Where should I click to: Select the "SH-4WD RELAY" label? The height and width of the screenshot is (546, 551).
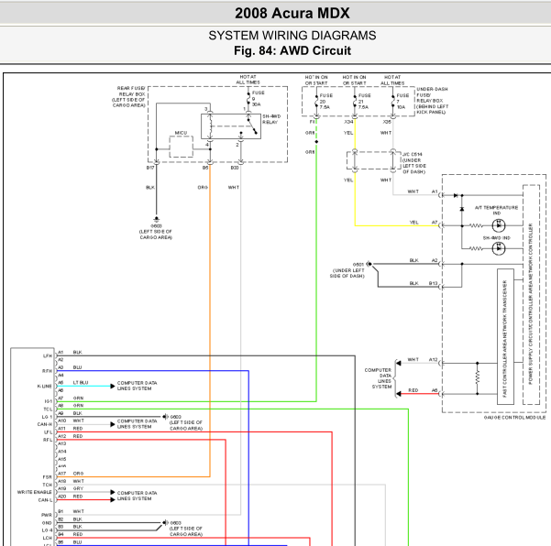pyautogui.click(x=271, y=119)
